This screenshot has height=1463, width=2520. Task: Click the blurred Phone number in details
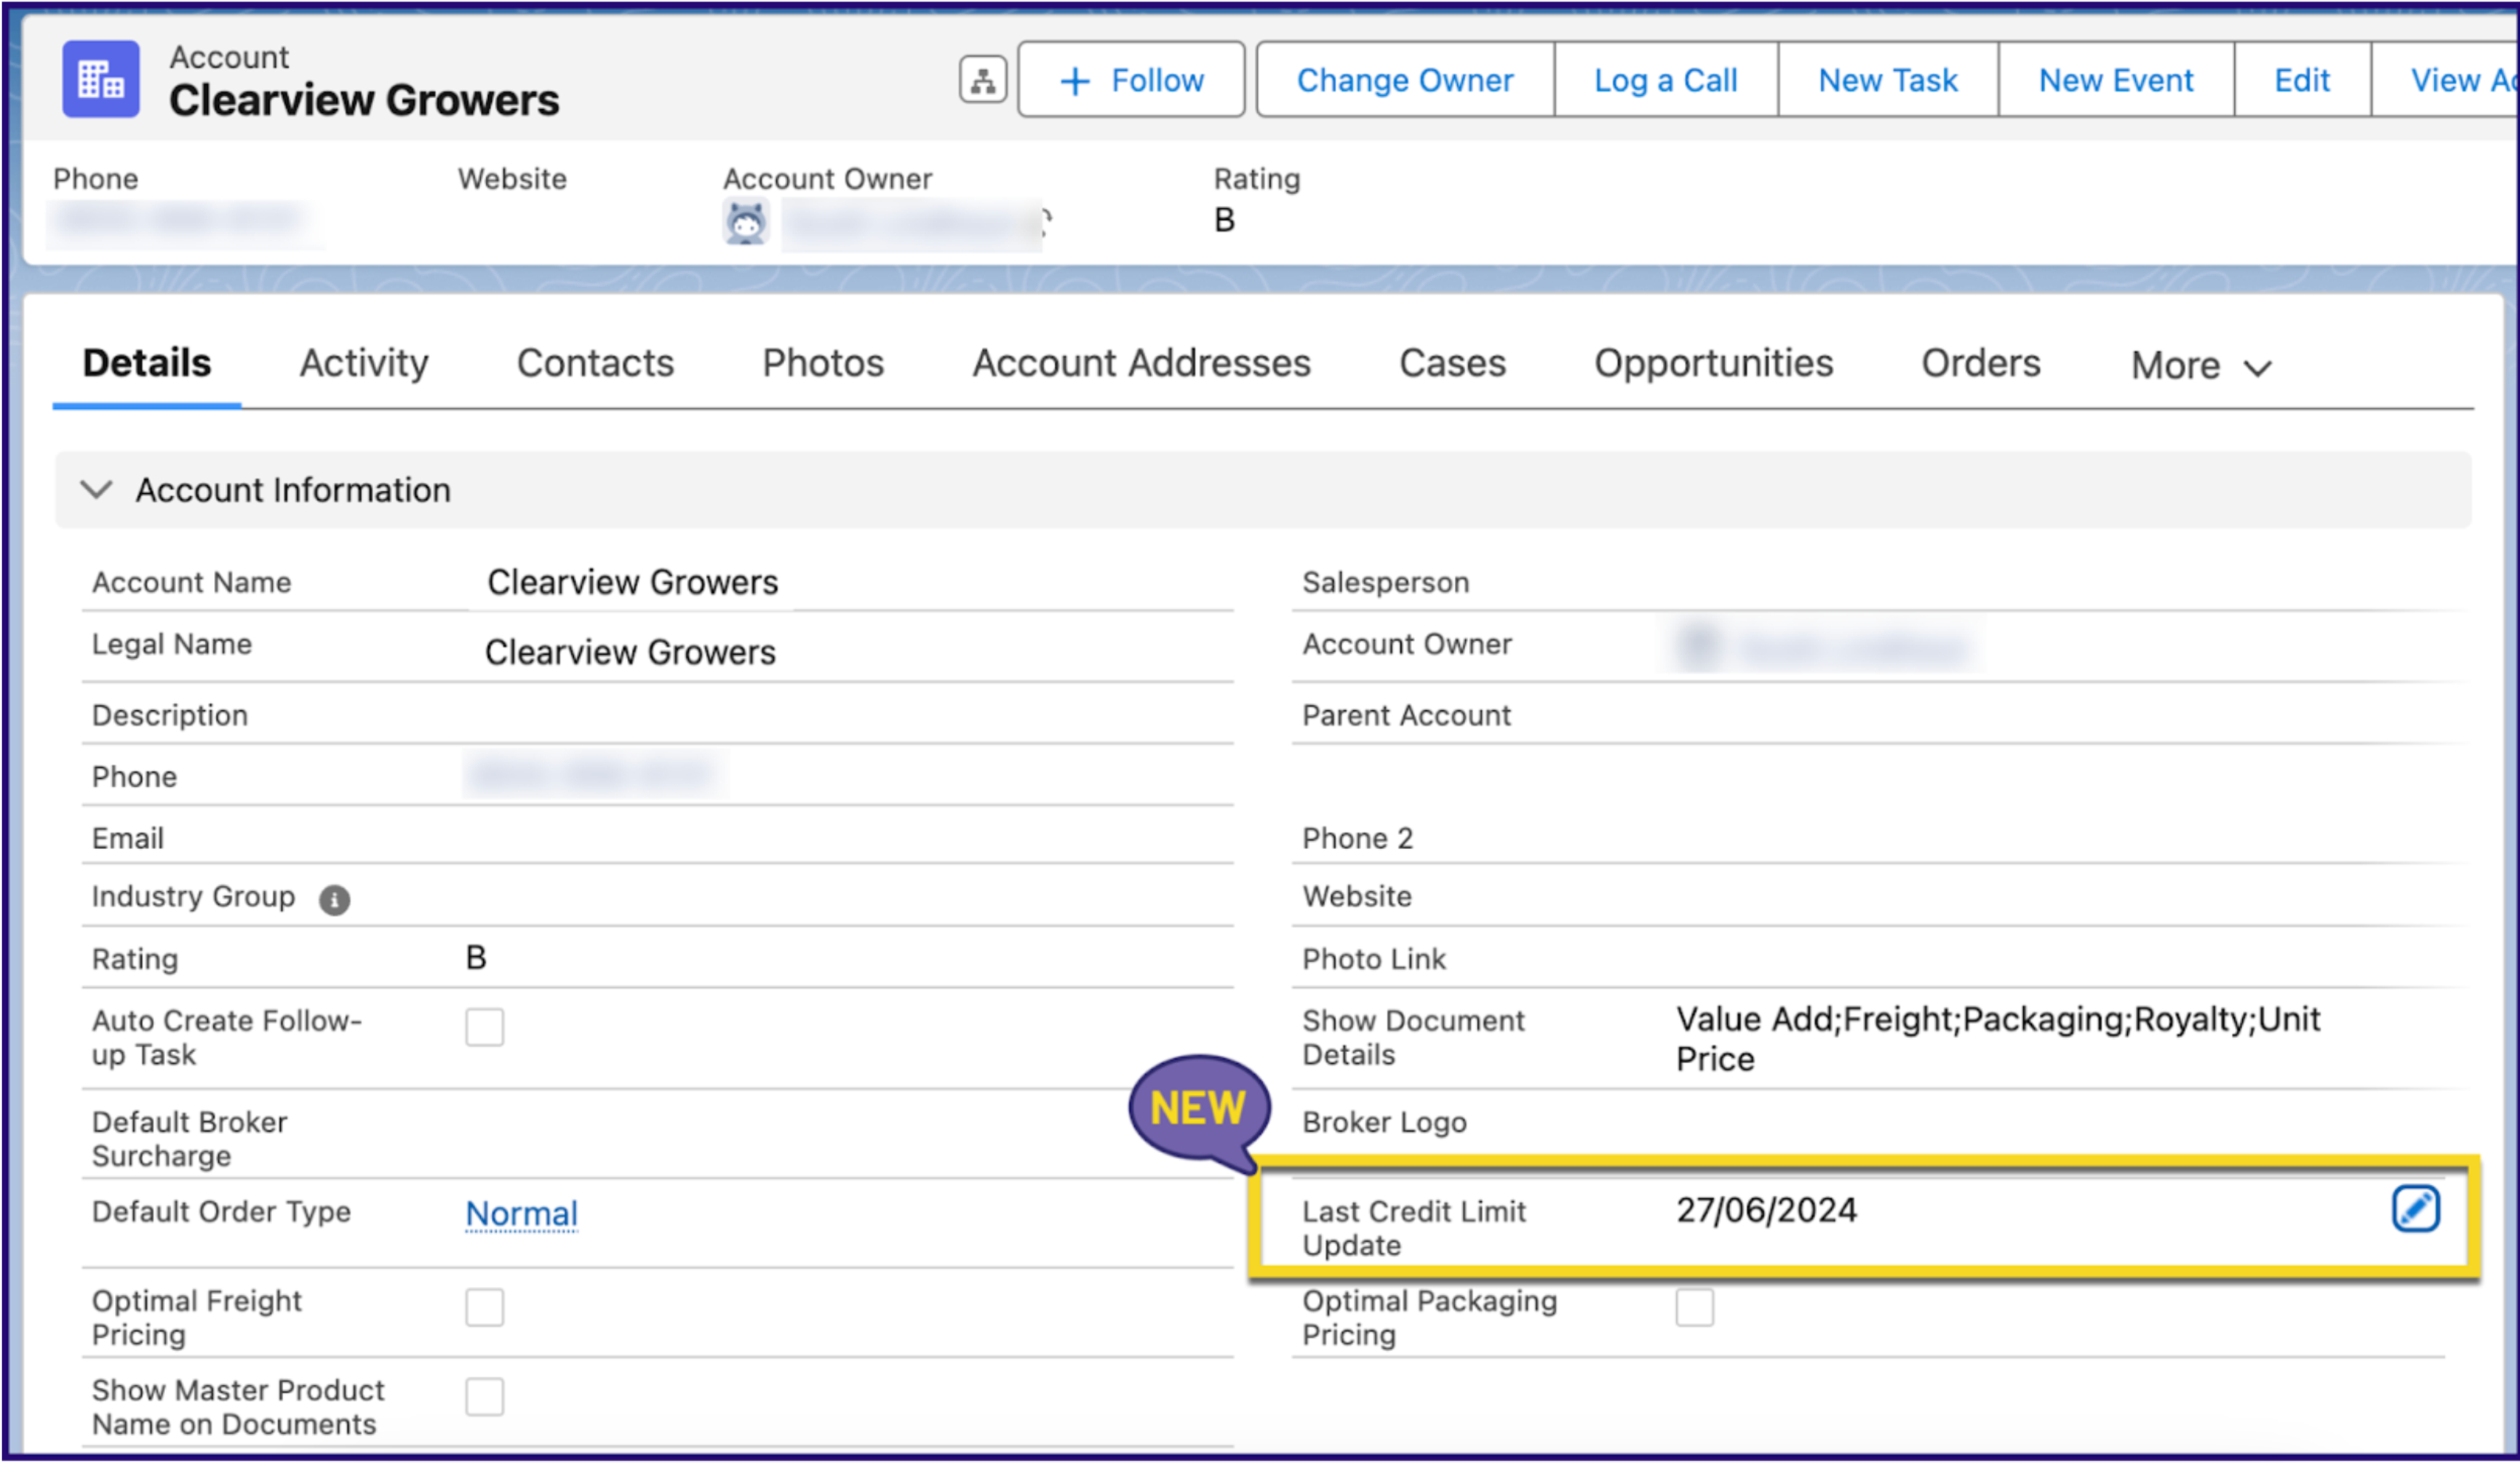(592, 775)
